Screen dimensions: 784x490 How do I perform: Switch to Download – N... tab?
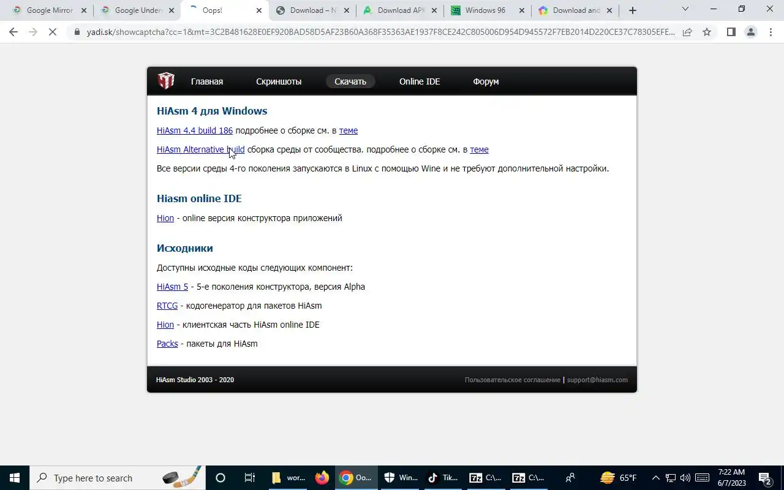[313, 10]
